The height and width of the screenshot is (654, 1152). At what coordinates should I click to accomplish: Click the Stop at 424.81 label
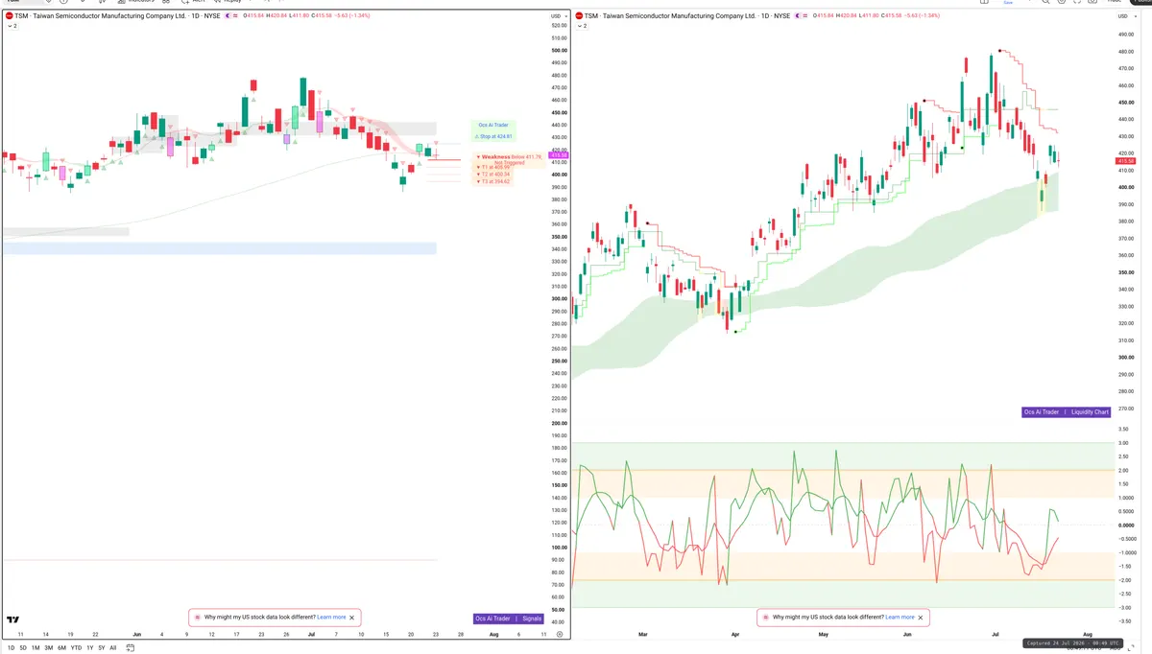tap(494, 136)
